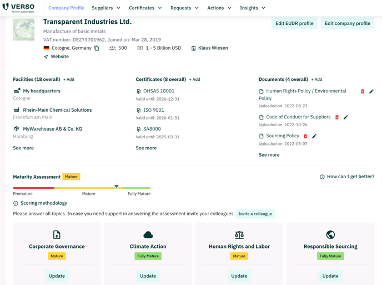The height and width of the screenshot is (285, 382).
Task: Open Scoring methodology info
Action: click(x=44, y=203)
